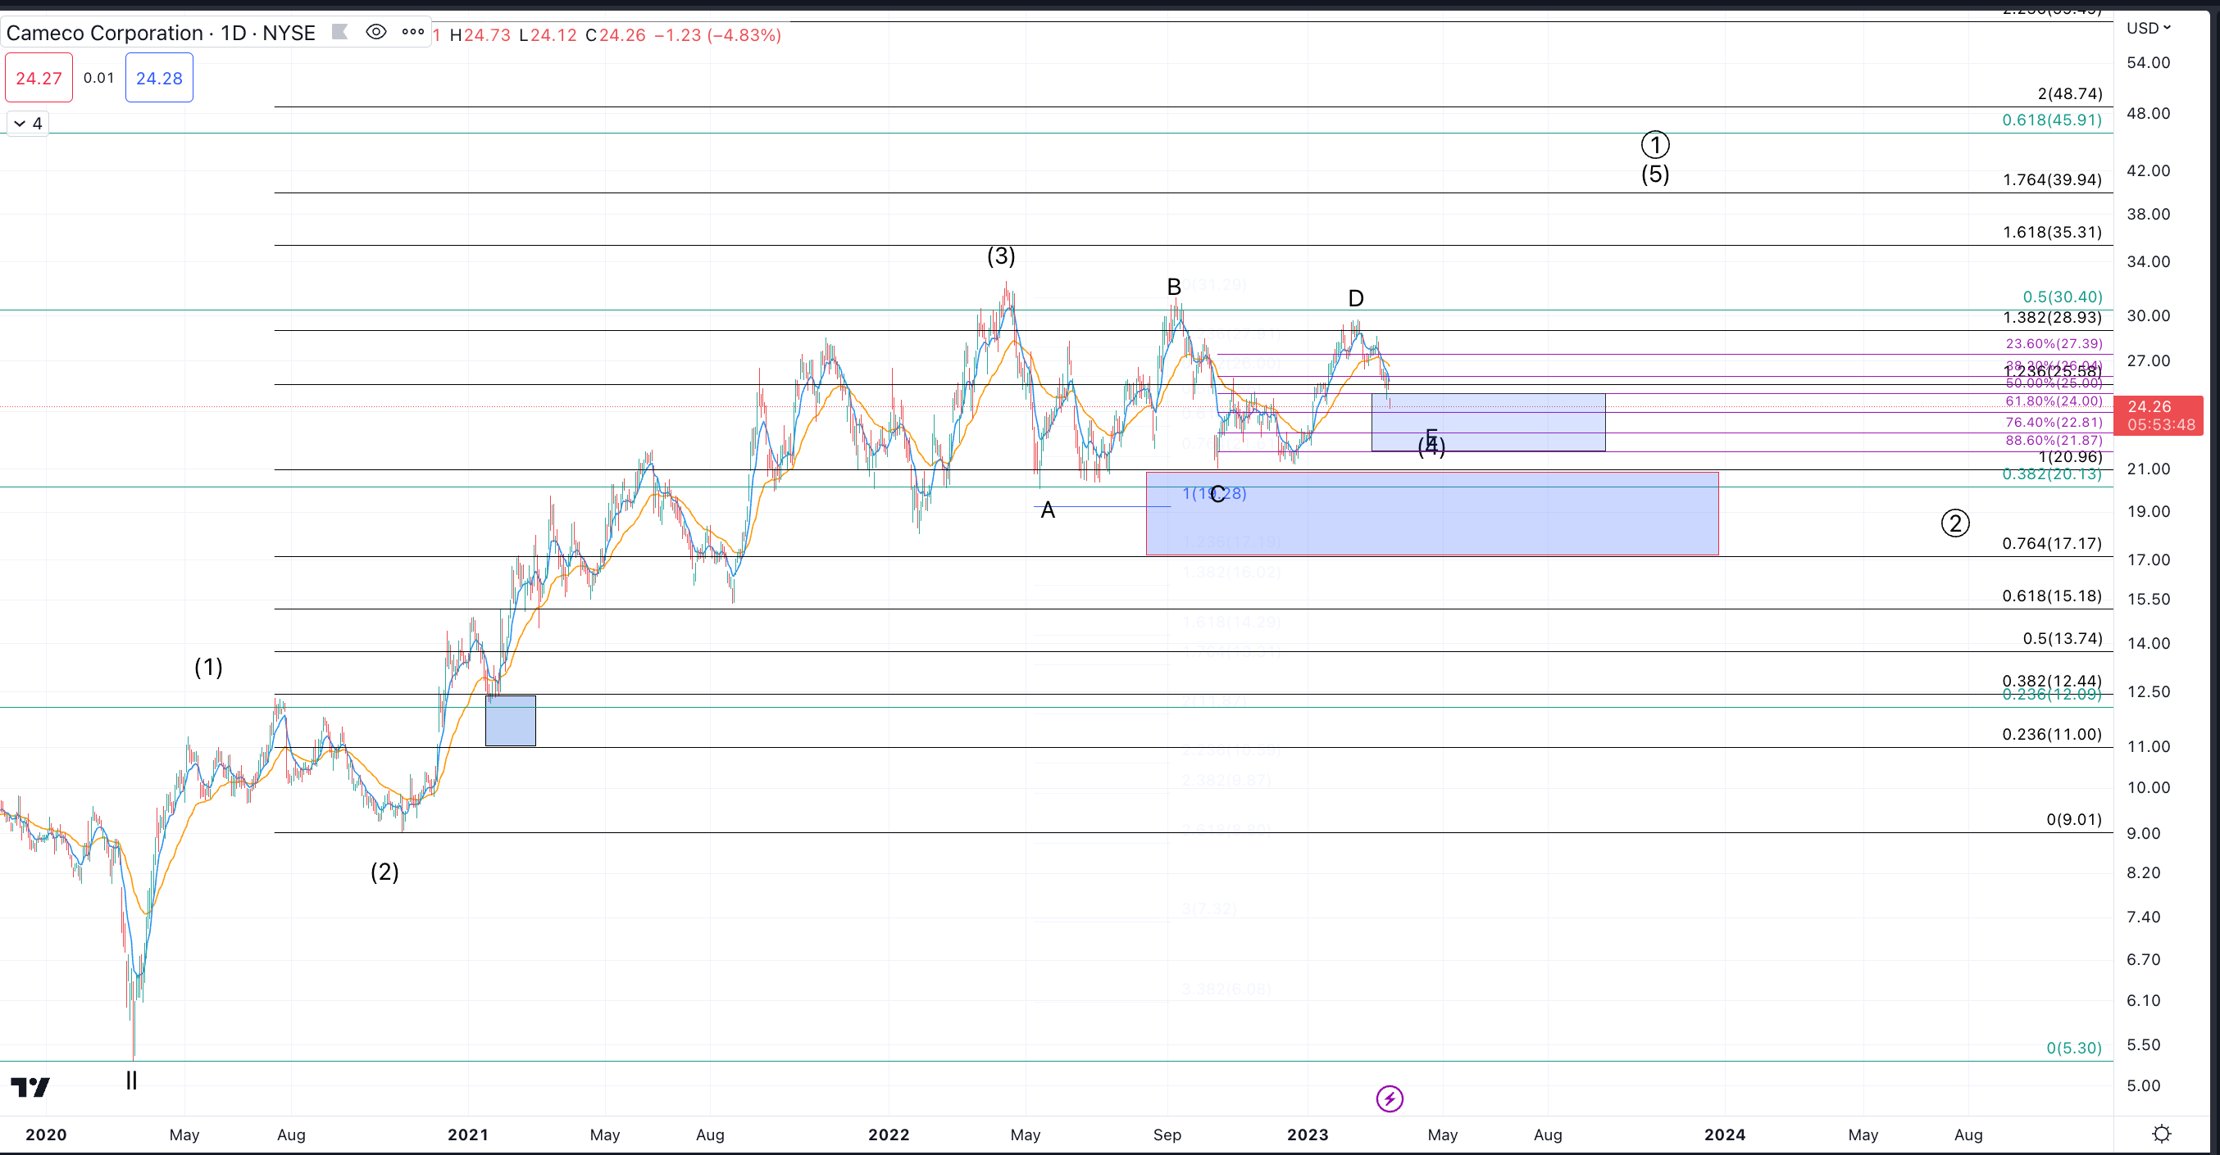Select the large blue rectangle with red border

1431,514
